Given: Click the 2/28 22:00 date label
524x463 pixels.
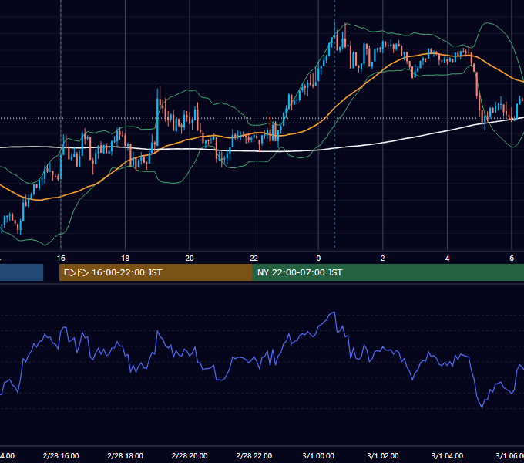Looking at the screenshot, I should tap(254, 455).
